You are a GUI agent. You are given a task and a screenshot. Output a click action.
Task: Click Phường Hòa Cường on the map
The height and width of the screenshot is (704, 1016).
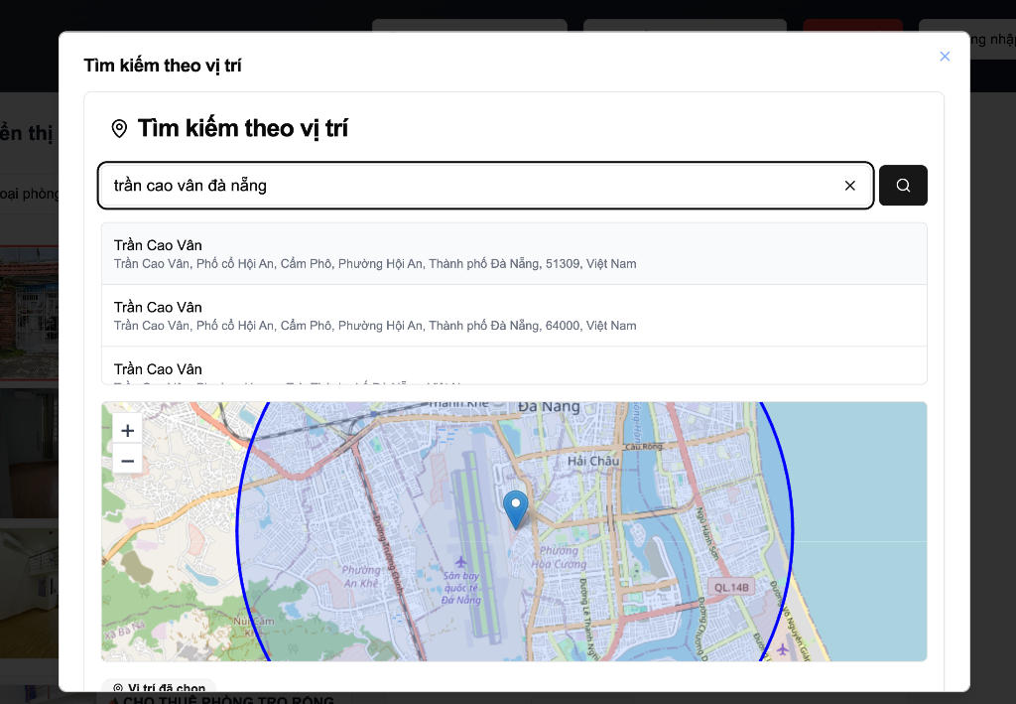[x=560, y=557]
